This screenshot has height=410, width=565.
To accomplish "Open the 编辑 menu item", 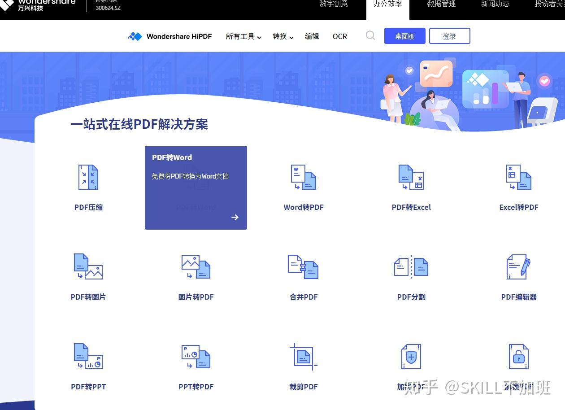I will click(312, 36).
